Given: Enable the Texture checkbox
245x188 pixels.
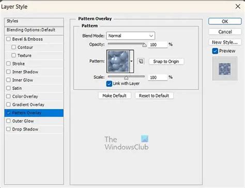Looking at the screenshot, I should [x=13, y=55].
